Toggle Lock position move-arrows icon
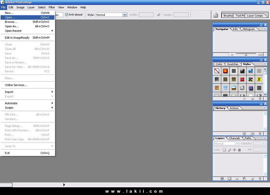The image size is (270, 195). (235, 150)
